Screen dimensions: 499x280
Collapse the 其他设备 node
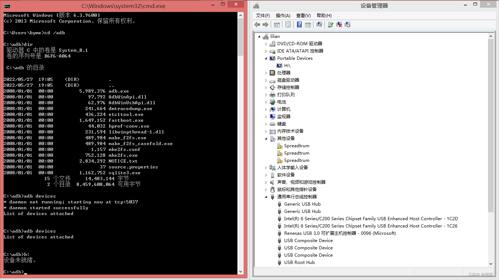[266, 139]
